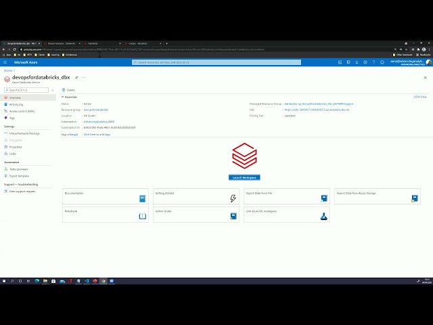Open the managed resource group link
433x325 pixels.
coord(319,104)
